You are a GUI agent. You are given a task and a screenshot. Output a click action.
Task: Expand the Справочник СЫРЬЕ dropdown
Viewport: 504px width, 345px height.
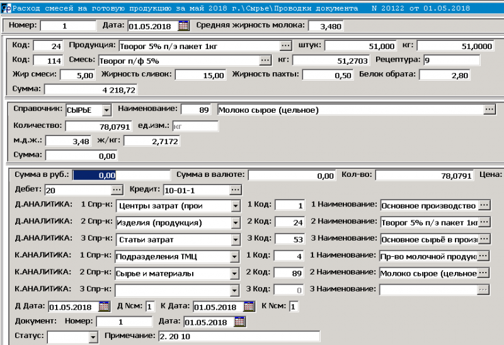106,110
